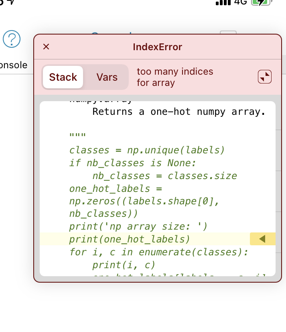The height and width of the screenshot is (332, 286).
Task: Click the line classes = np.unique(labels)
Action: (147, 150)
